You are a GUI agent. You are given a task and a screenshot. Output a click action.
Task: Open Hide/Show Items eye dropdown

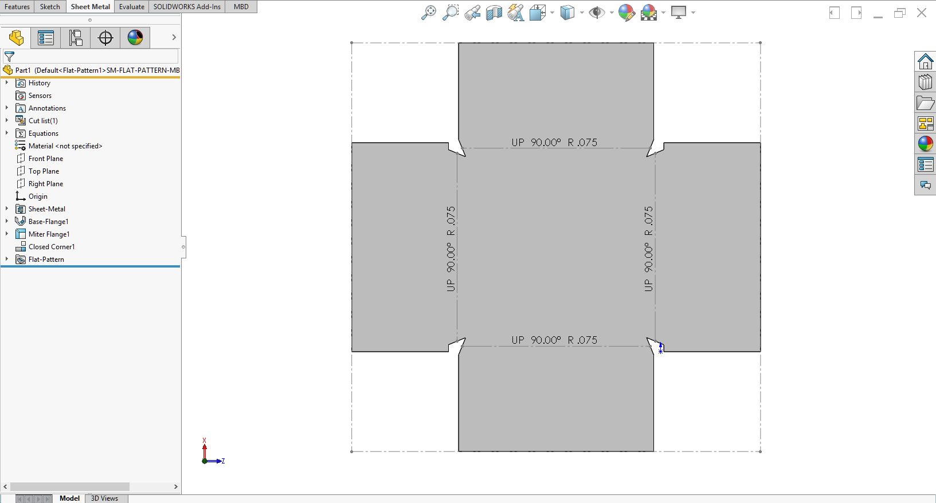tap(612, 13)
